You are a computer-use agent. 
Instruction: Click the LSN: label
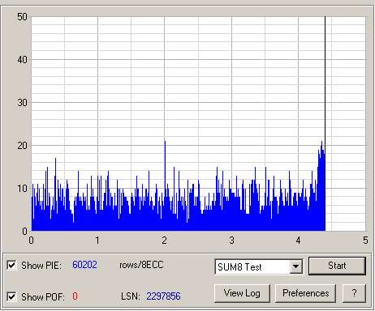click(x=131, y=296)
